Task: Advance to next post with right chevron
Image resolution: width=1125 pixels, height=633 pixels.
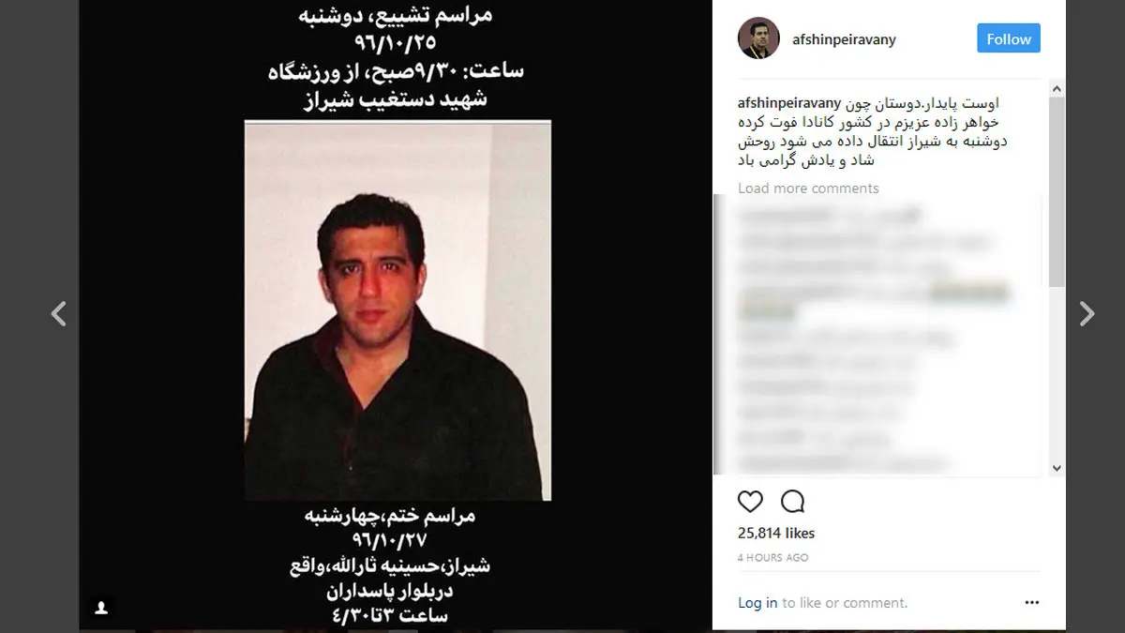Action: click(1087, 313)
